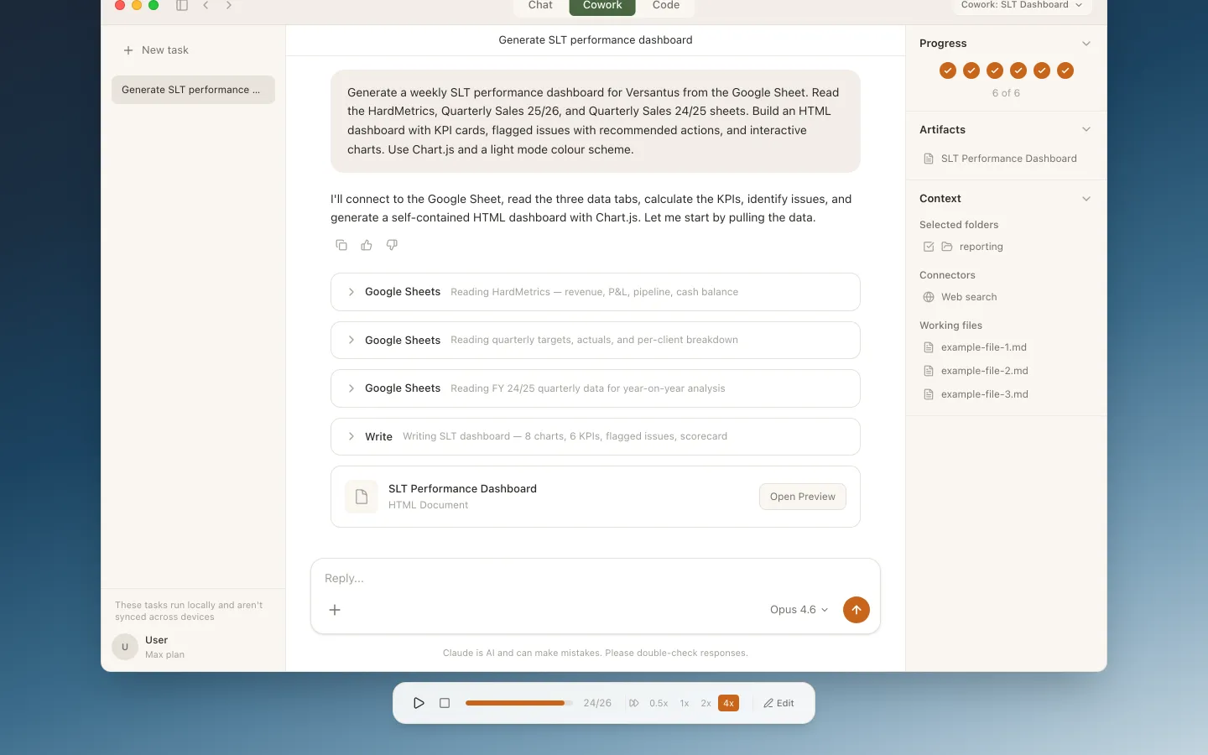Switch to the Code tab
The height and width of the screenshot is (755, 1208).
click(665, 6)
